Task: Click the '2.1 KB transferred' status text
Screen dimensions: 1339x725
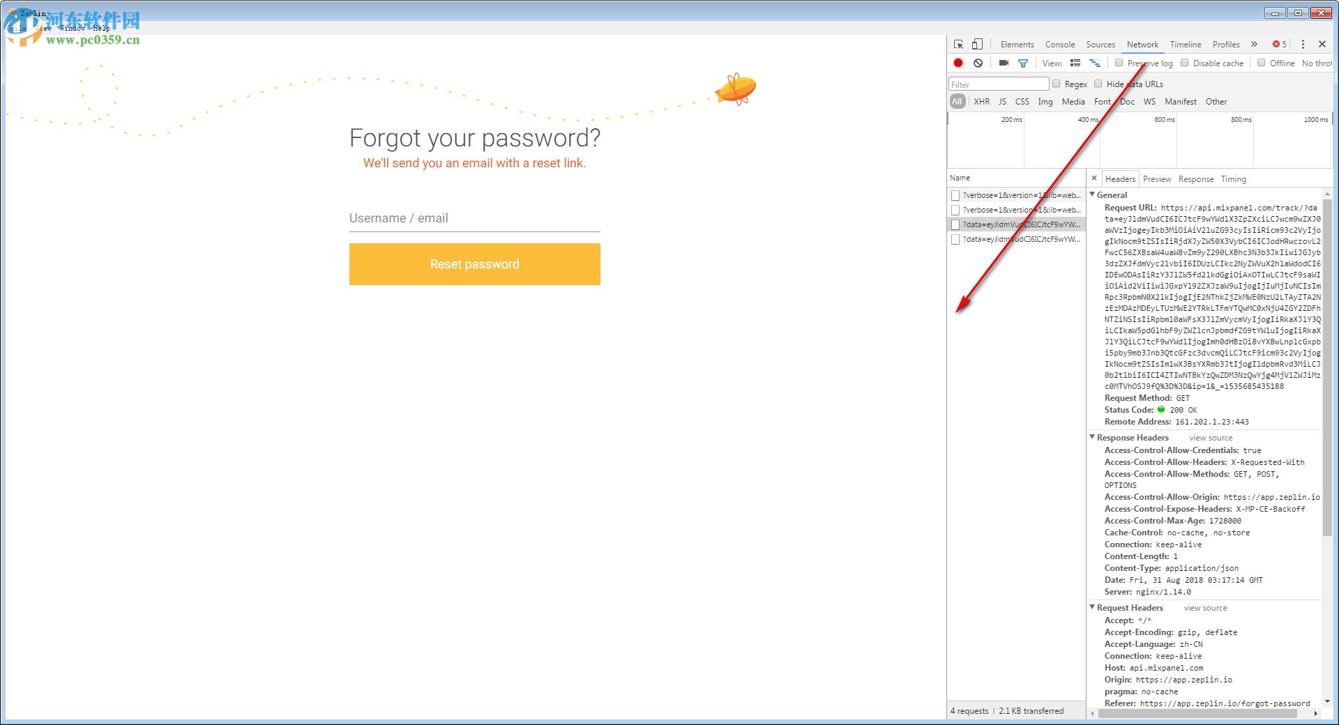Action: pyautogui.click(x=1031, y=711)
